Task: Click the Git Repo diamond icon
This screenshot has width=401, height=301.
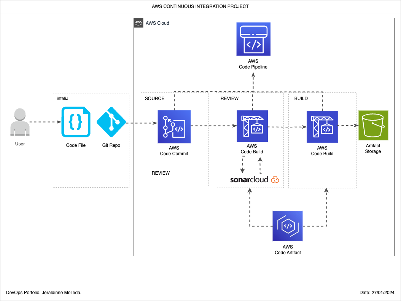Action: [111, 122]
